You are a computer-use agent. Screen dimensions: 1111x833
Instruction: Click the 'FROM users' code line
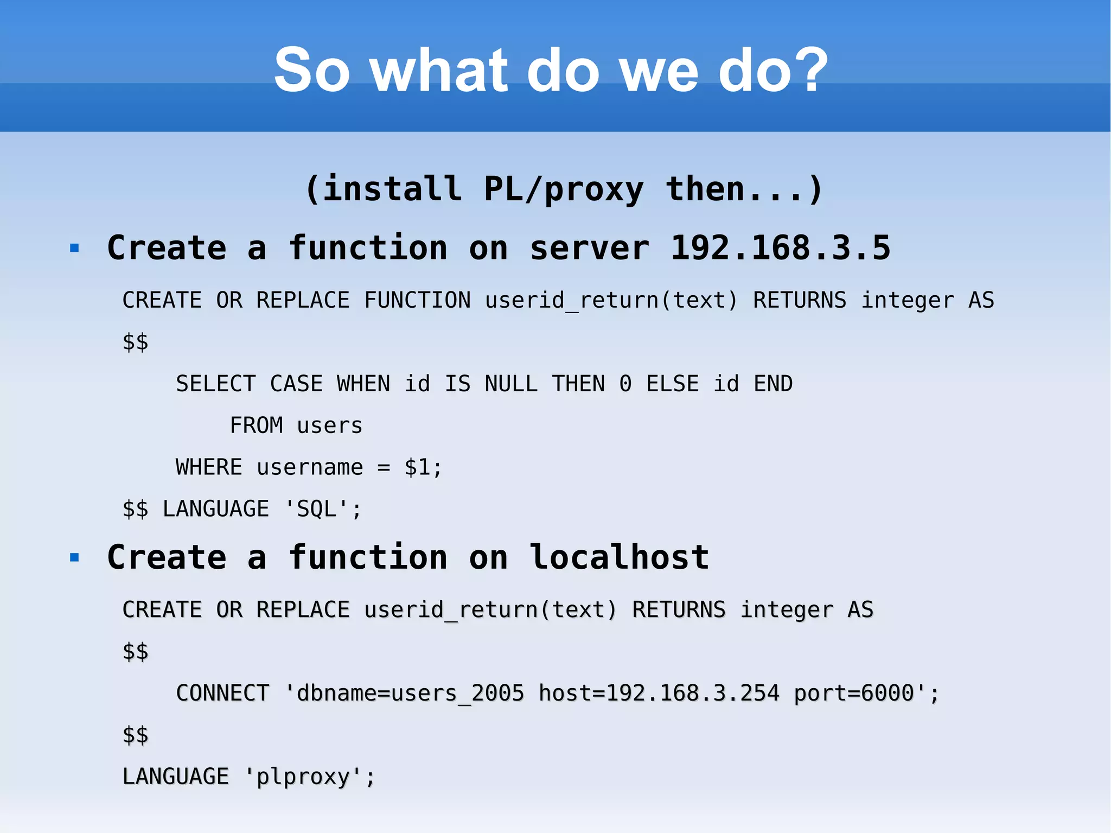(296, 425)
